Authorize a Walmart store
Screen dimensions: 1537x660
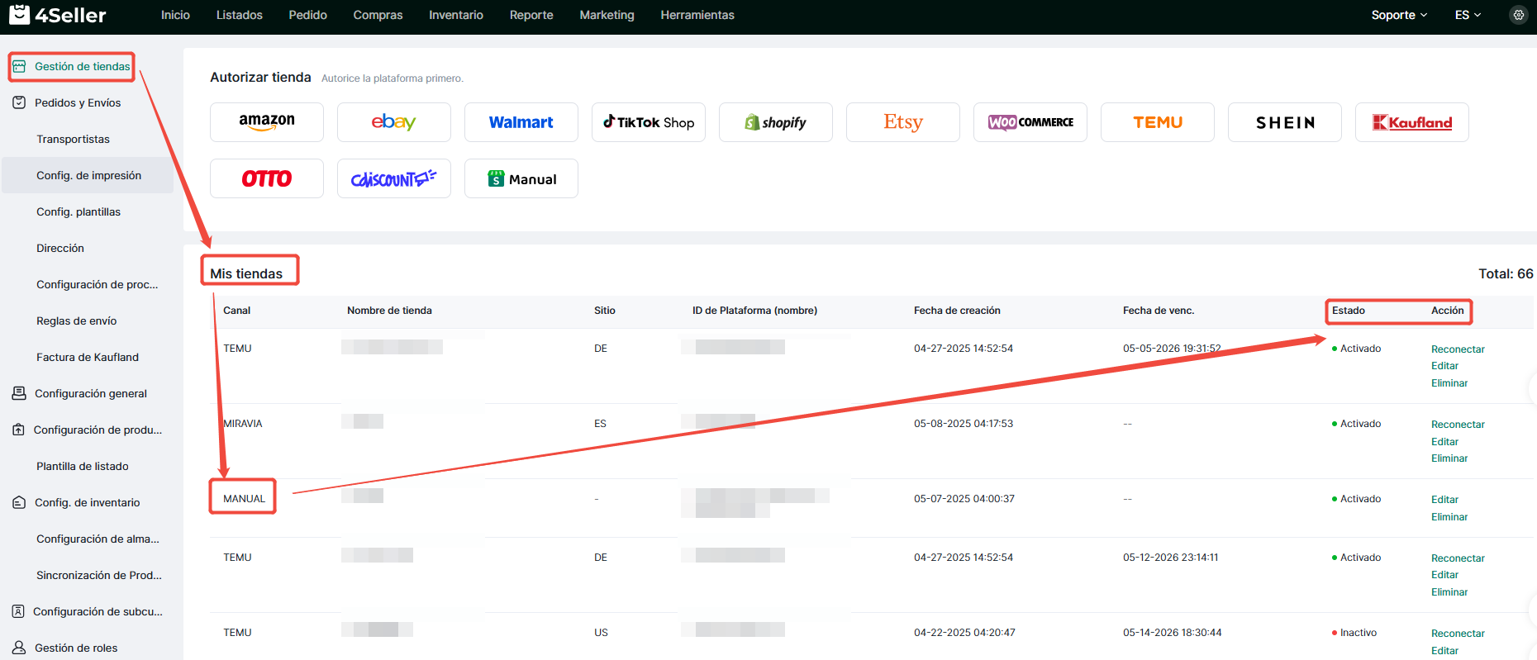[521, 122]
